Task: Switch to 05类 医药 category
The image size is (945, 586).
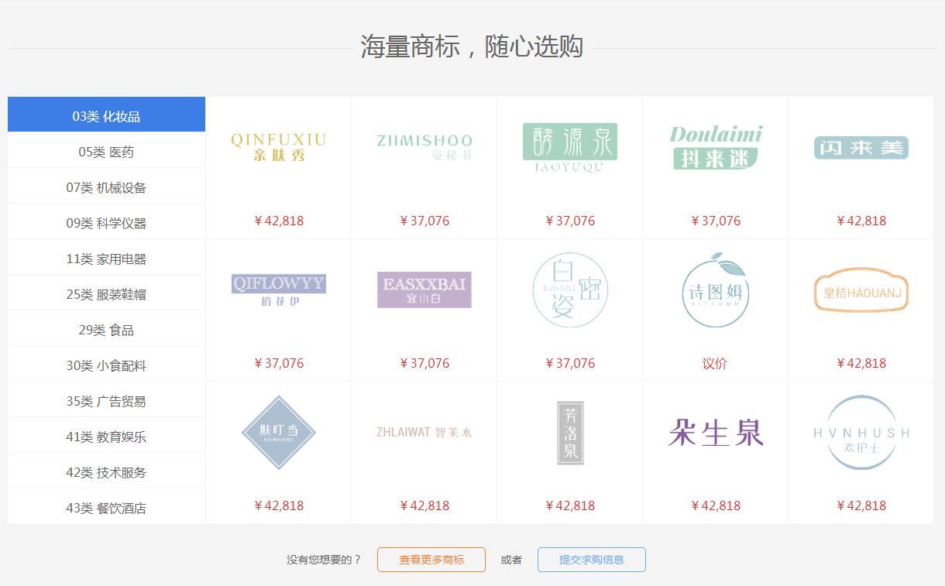Action: [106, 152]
